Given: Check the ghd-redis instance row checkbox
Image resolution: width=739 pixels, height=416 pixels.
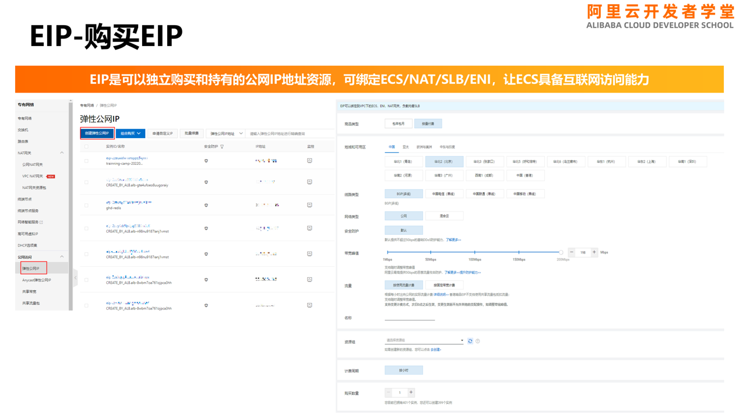Looking at the screenshot, I should pyautogui.click(x=85, y=205).
